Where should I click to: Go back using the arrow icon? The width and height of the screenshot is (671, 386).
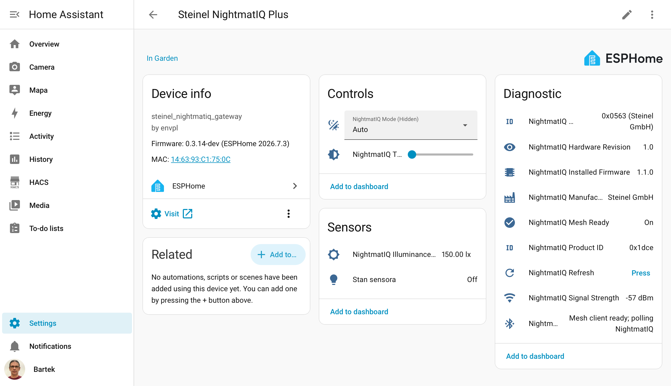tap(153, 14)
